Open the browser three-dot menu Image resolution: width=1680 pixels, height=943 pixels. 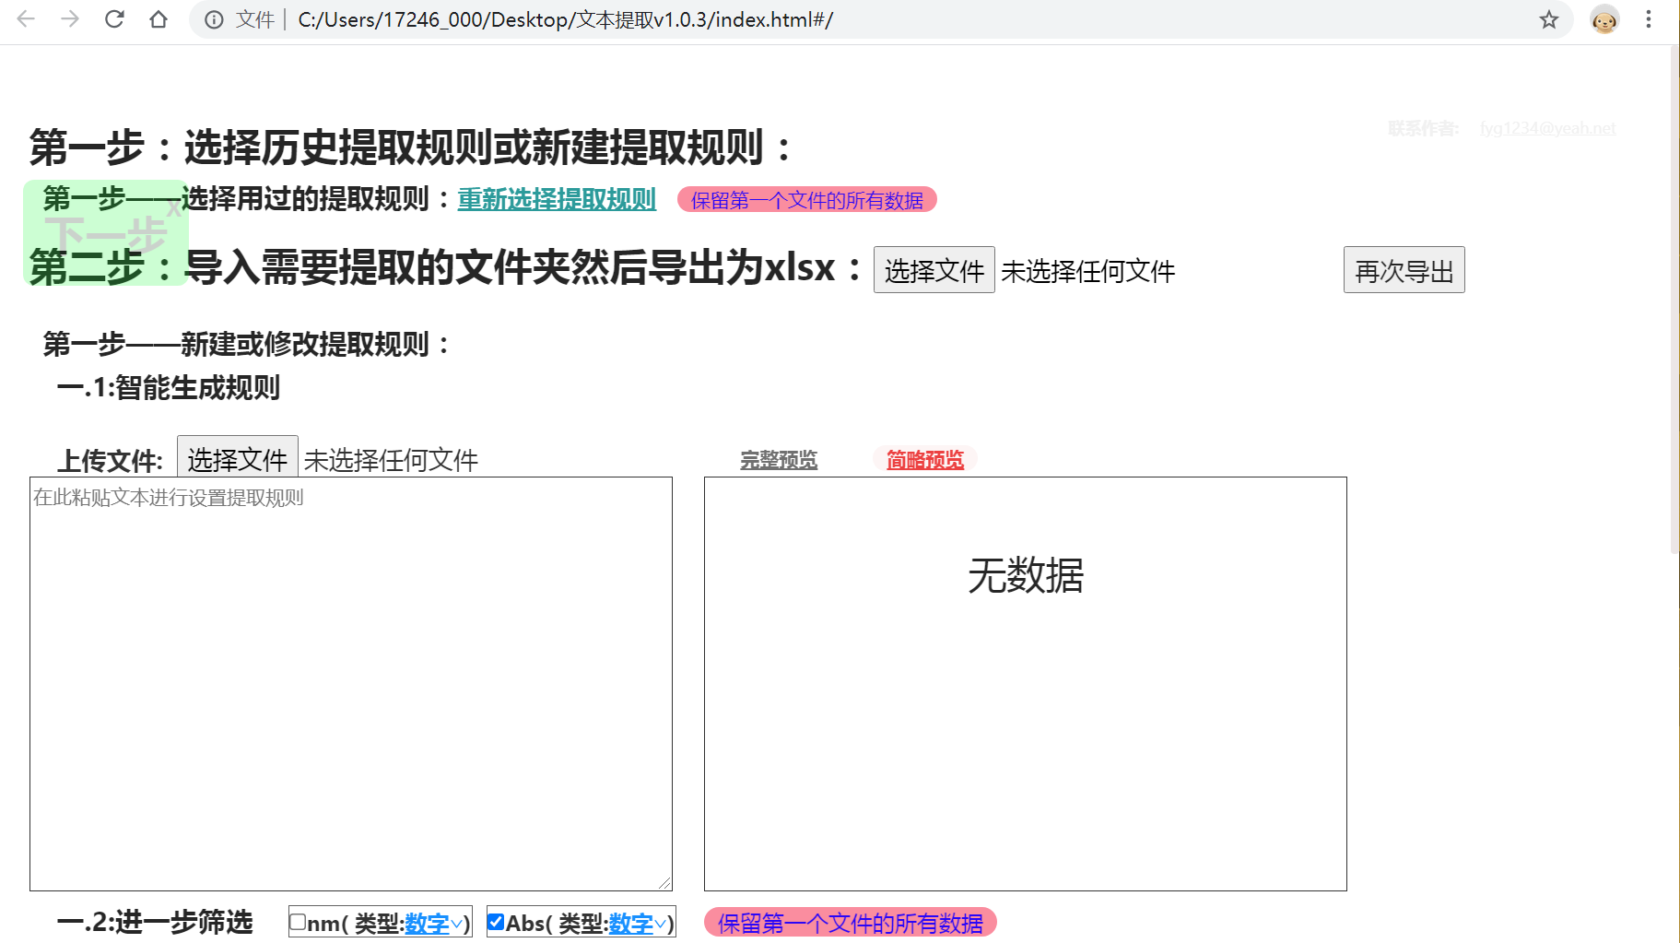tap(1649, 19)
